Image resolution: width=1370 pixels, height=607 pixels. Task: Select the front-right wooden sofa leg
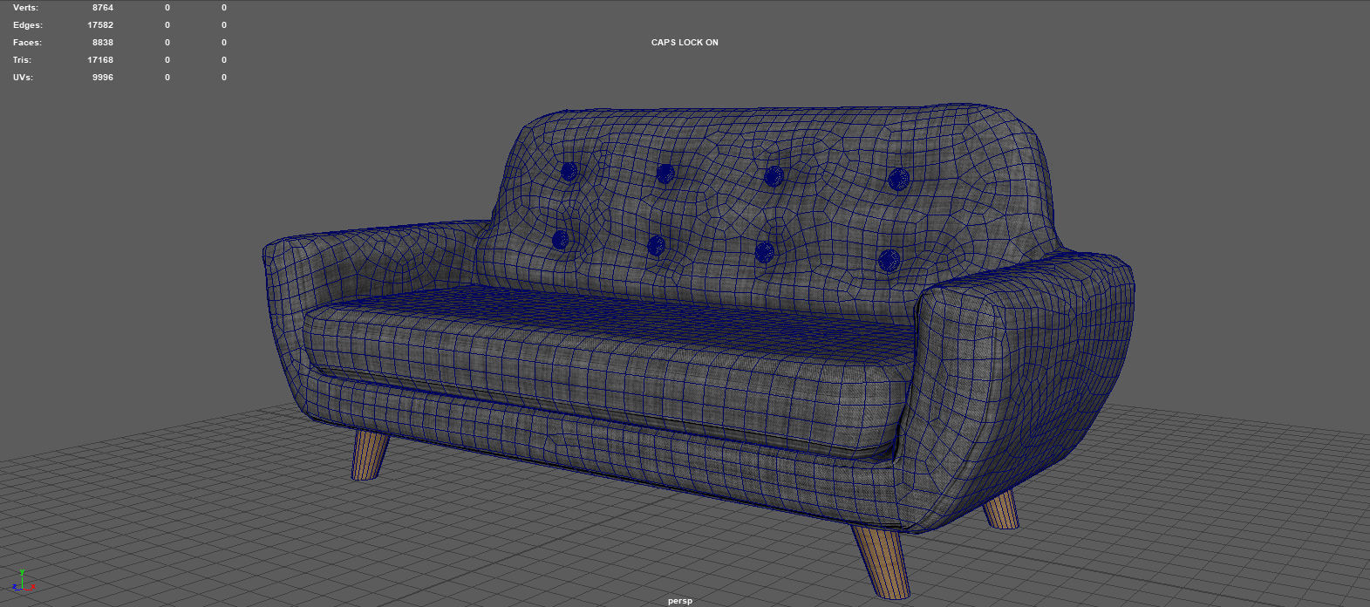(x=883, y=561)
